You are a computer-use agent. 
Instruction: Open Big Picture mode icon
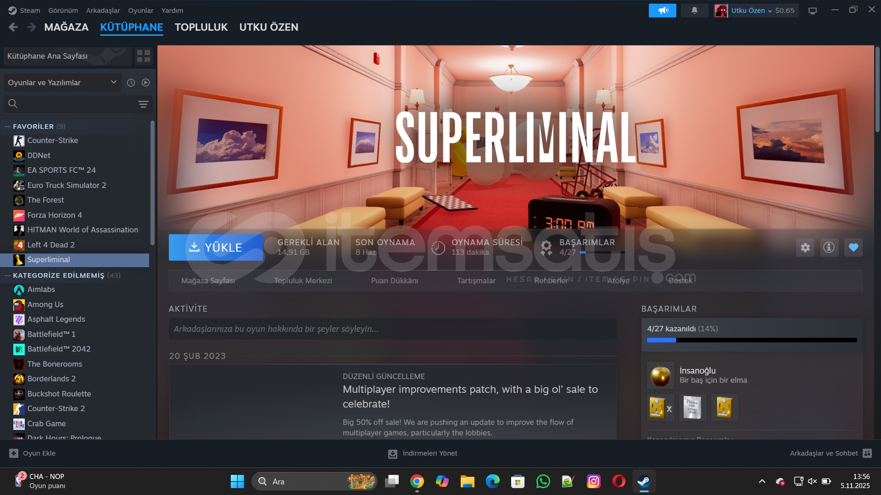(812, 11)
